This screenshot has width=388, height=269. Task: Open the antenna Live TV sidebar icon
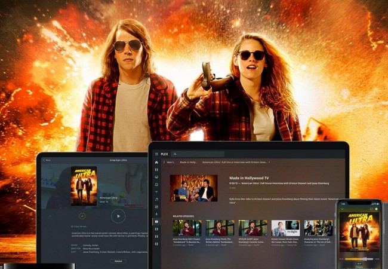[x=156, y=192]
